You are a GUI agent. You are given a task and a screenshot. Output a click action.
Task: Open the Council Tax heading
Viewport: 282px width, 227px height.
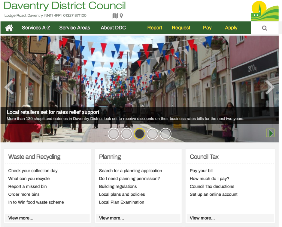pos(204,157)
